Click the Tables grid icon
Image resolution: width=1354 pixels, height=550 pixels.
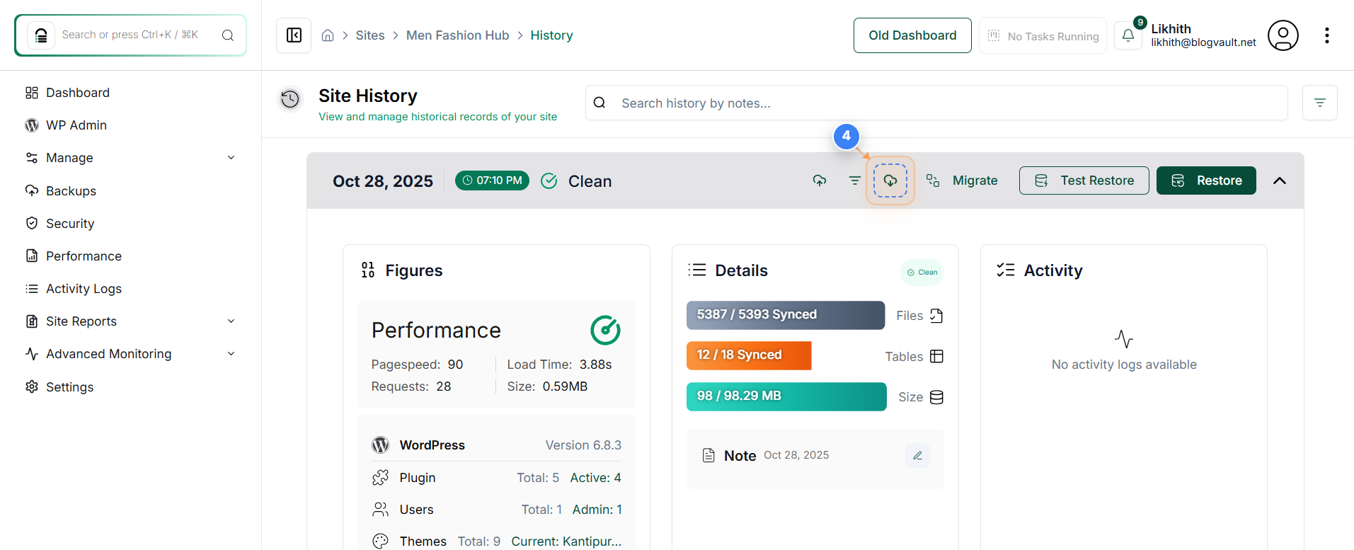(x=936, y=356)
